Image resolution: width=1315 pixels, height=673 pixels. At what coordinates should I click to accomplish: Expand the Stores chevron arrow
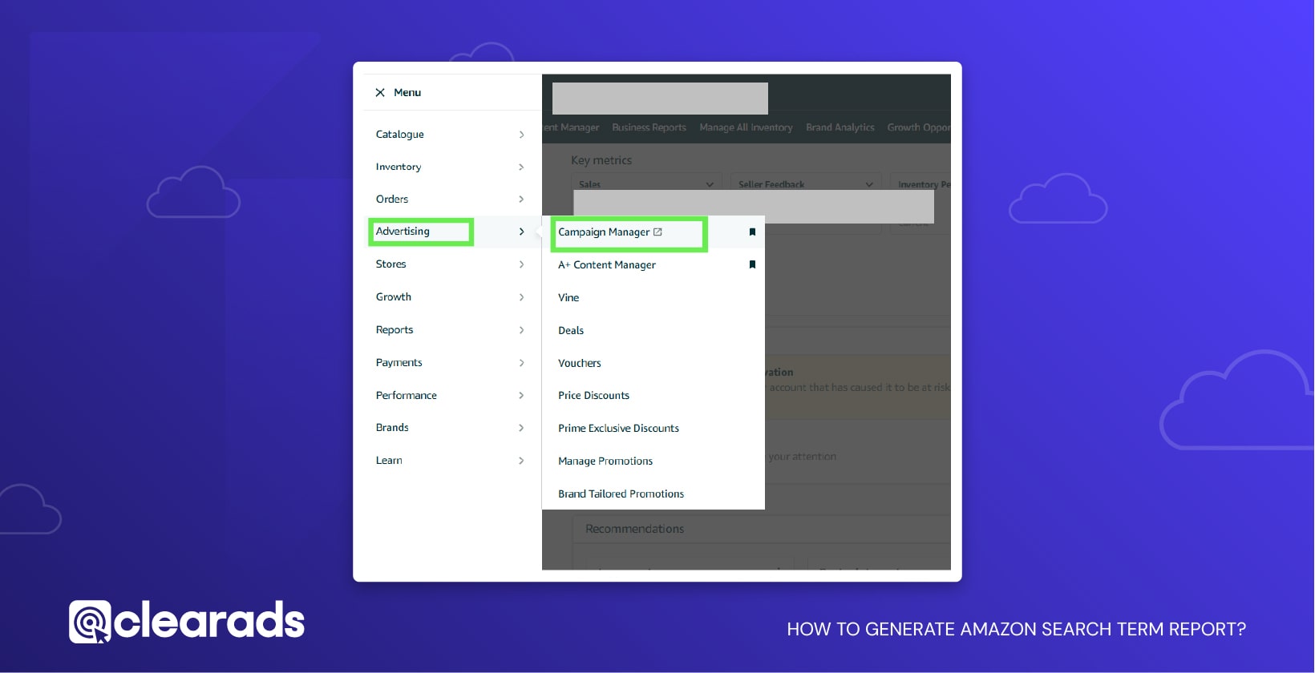click(521, 264)
